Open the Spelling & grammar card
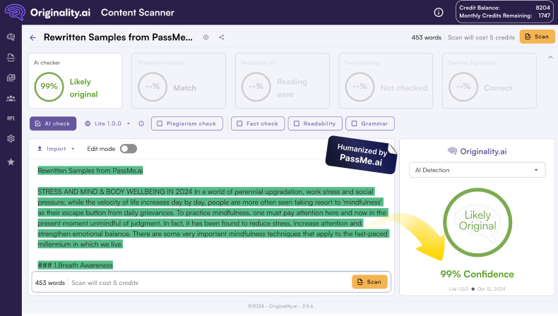The width and height of the screenshot is (558, 316). [489, 80]
